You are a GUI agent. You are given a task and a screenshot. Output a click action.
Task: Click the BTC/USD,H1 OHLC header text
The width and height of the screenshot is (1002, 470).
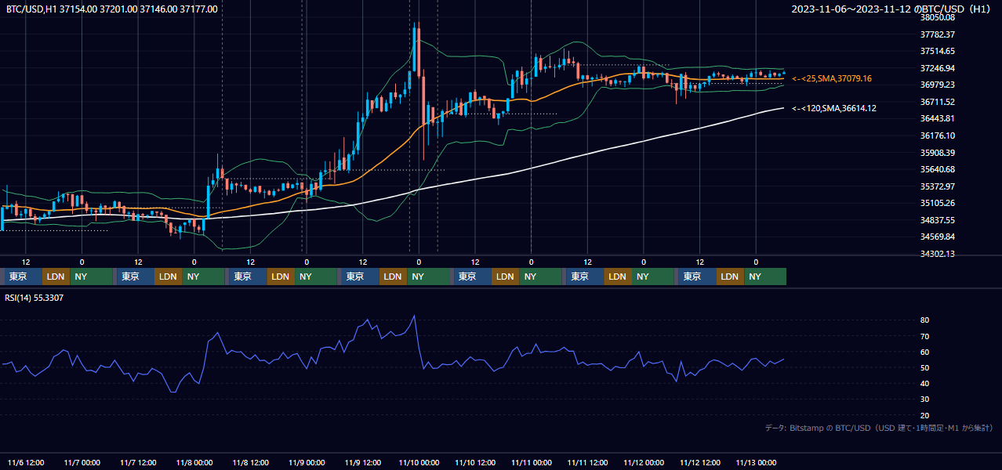(x=112, y=9)
